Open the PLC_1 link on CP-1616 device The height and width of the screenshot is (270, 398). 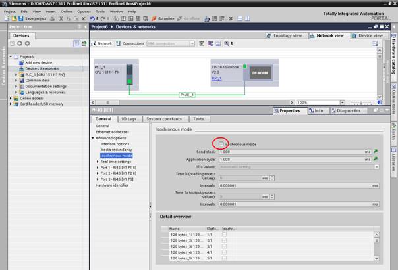(x=217, y=78)
